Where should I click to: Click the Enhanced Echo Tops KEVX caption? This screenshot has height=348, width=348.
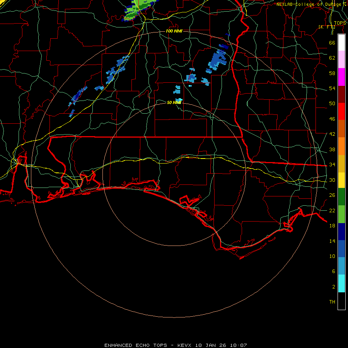(x=176, y=345)
